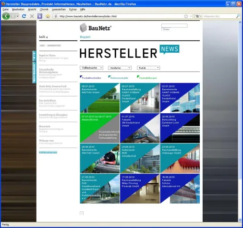
Task: Expand the Hersteller dropdown
Action: point(120,68)
